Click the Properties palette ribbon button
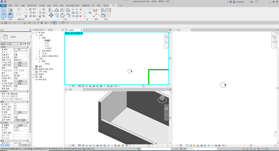This screenshot has height=151, width=279. click(x=10, y=15)
